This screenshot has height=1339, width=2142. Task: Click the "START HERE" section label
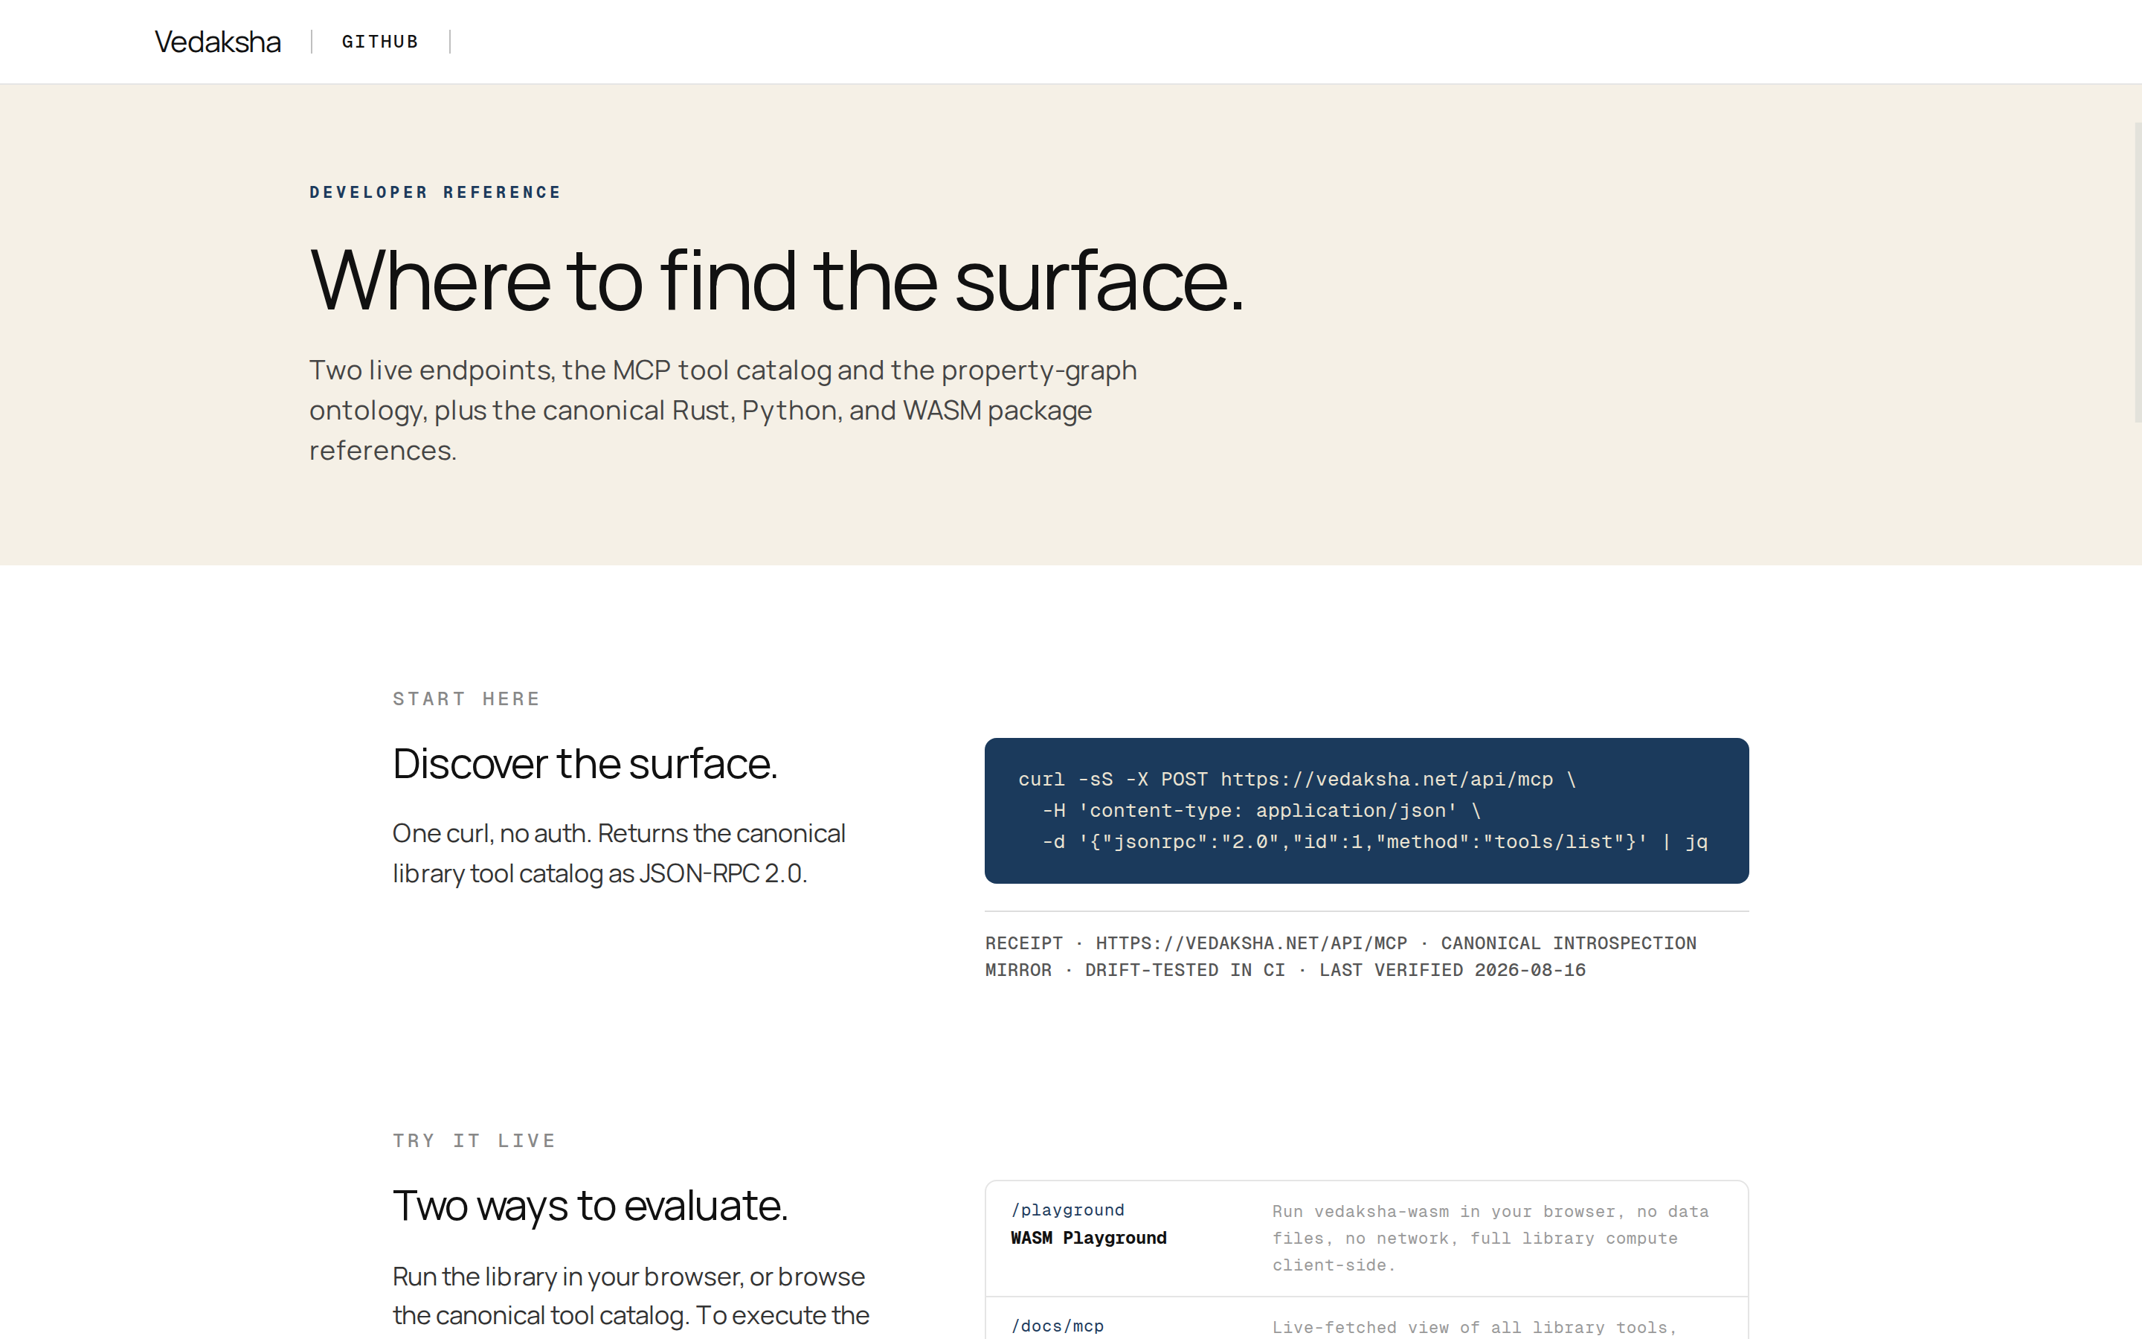click(466, 699)
